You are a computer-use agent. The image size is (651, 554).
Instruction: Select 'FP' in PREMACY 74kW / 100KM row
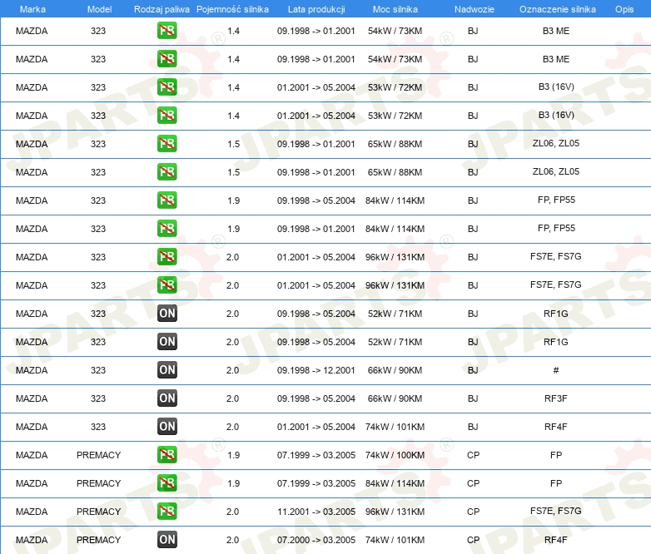click(x=556, y=455)
